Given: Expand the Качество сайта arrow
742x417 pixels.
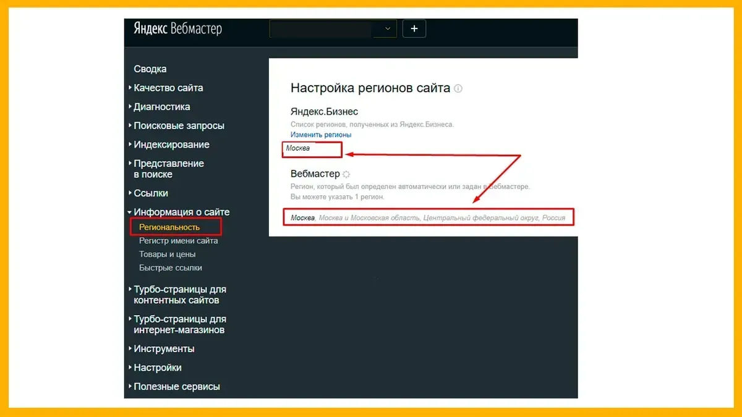Looking at the screenshot, I should click(x=130, y=88).
